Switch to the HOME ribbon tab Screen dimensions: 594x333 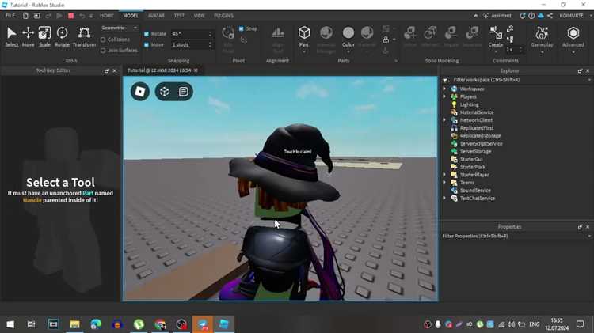pos(107,16)
